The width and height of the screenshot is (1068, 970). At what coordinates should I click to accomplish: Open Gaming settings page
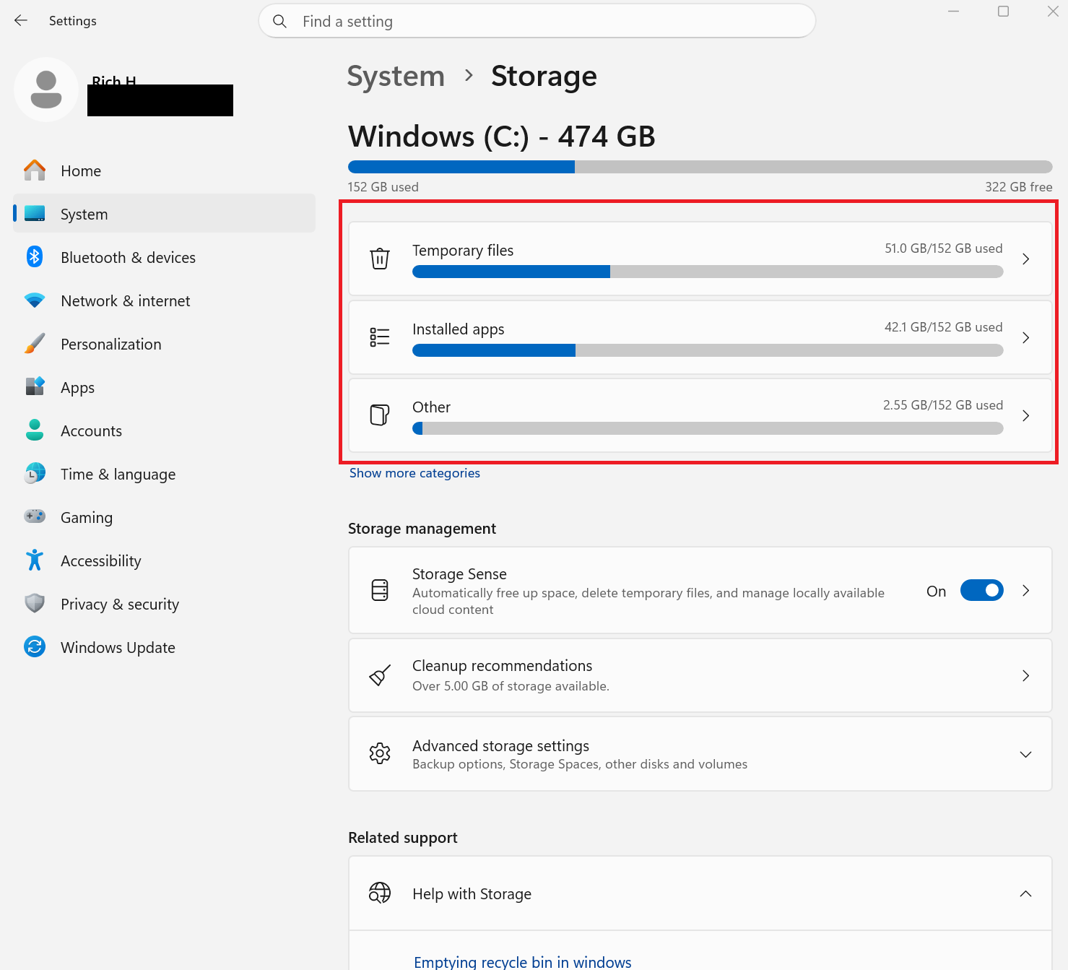[164, 517]
